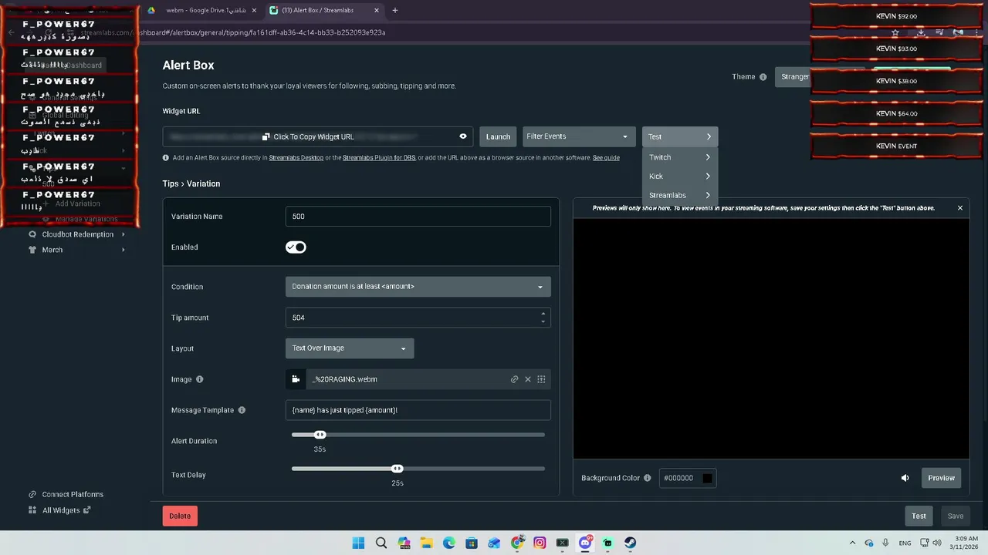Select Streamlabs in the Test menu
The width and height of the screenshot is (988, 555).
(x=680, y=196)
